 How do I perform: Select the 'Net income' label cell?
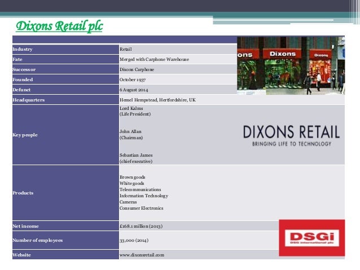[65, 226]
